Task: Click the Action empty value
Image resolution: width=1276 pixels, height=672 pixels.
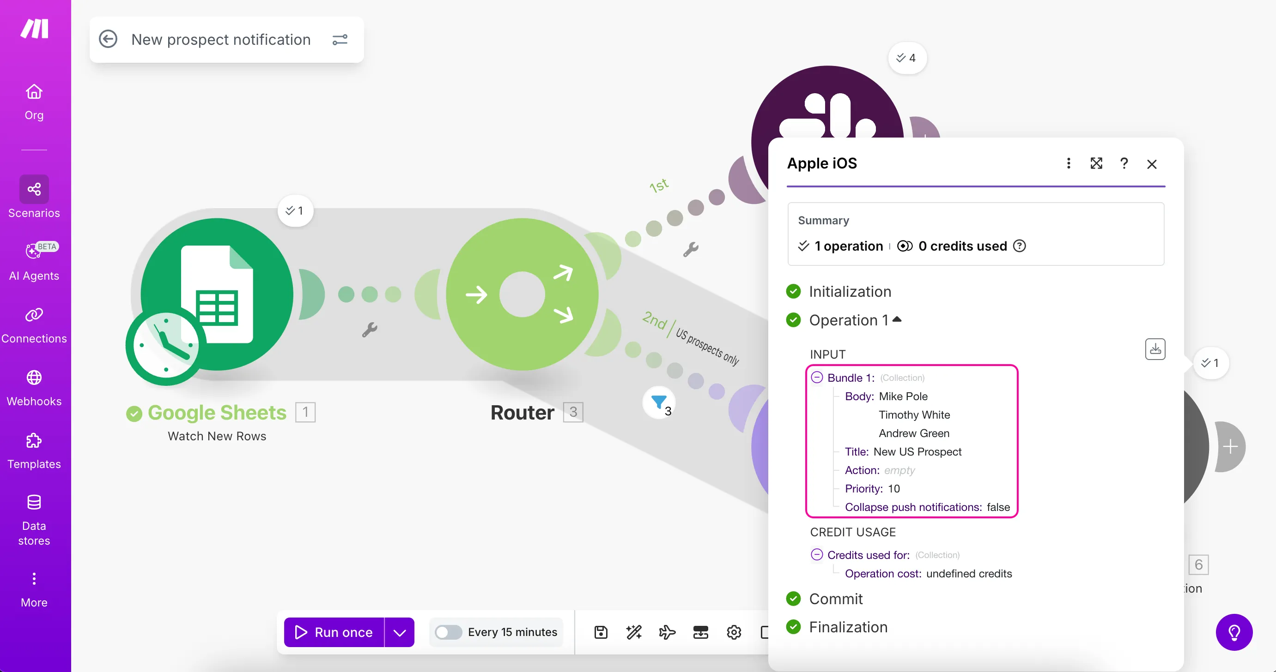Action: (x=899, y=470)
